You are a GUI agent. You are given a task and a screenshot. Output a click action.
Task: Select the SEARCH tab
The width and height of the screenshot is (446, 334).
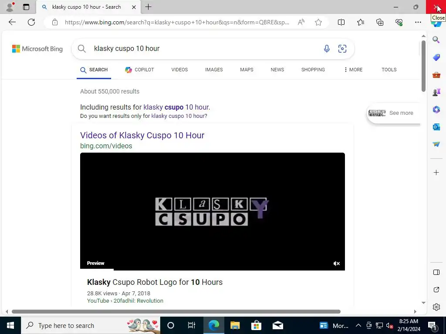(94, 70)
